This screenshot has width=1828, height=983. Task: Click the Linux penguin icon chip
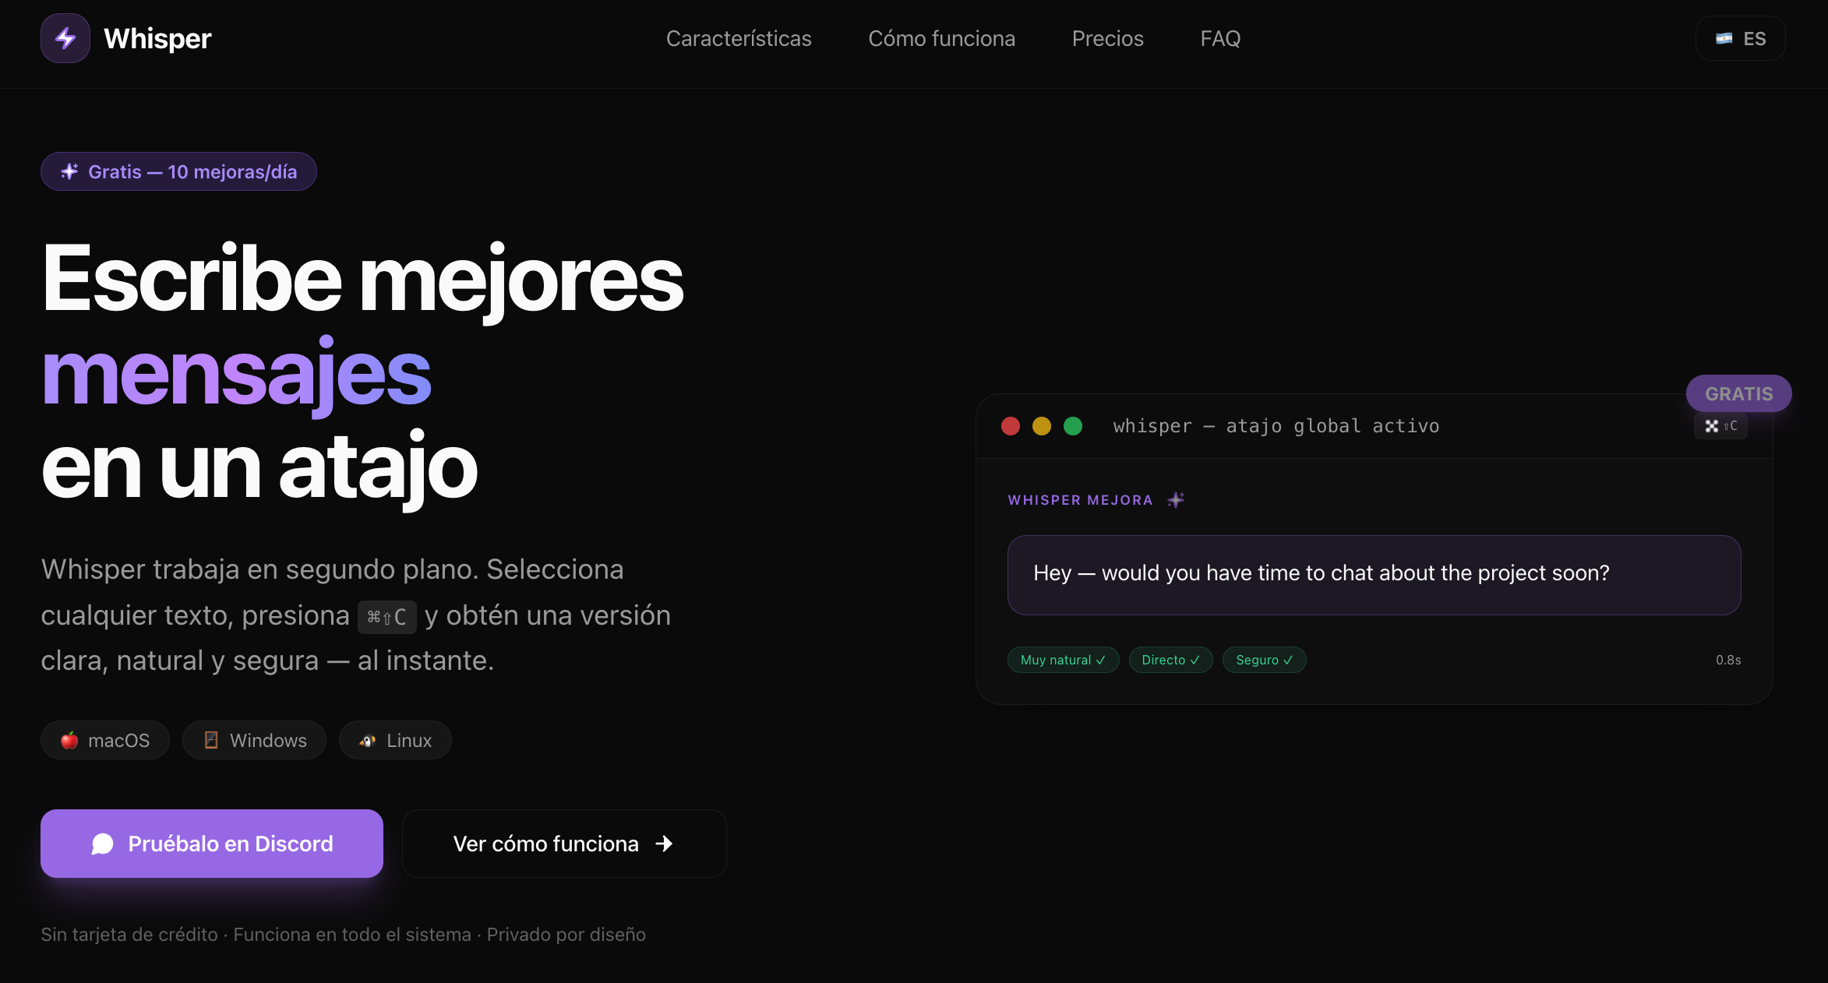click(367, 740)
